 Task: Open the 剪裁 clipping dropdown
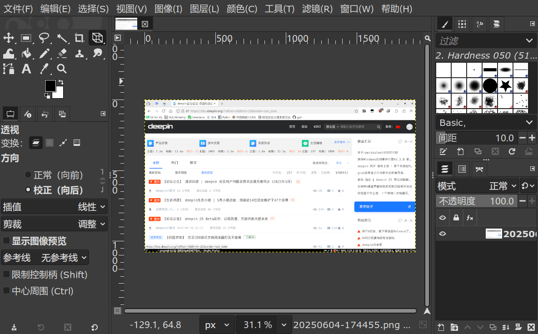[x=54, y=224]
